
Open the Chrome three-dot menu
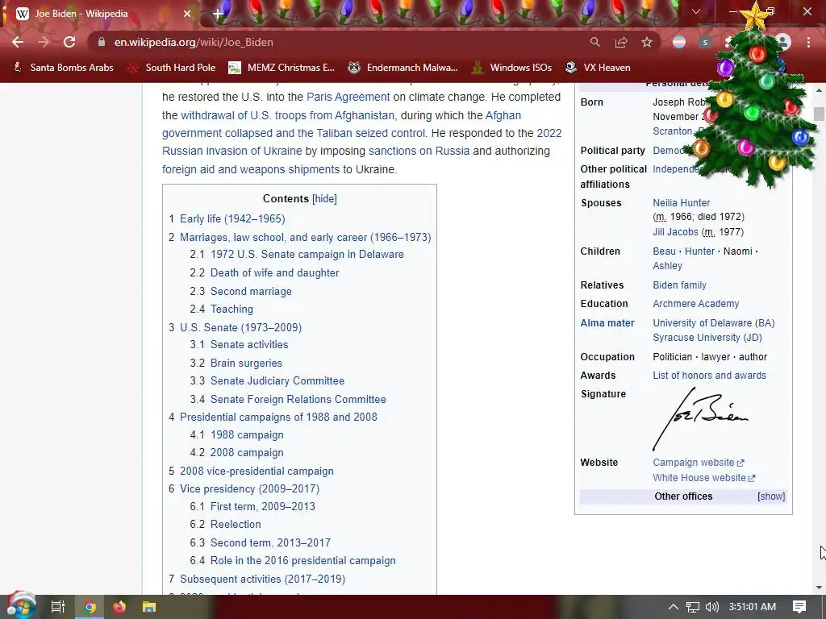tap(808, 42)
